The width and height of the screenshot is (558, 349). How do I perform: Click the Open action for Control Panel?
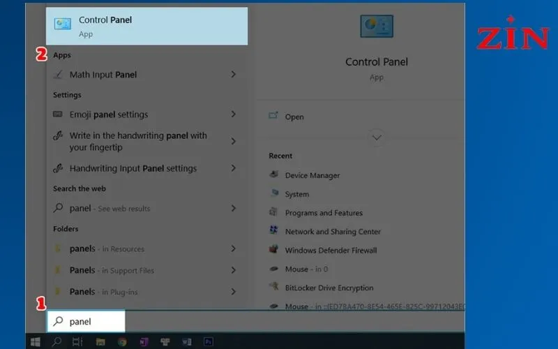coord(294,117)
